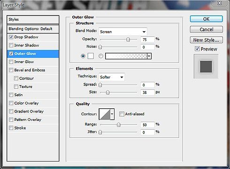
Task: Click the Cancel button
Action: point(206,29)
